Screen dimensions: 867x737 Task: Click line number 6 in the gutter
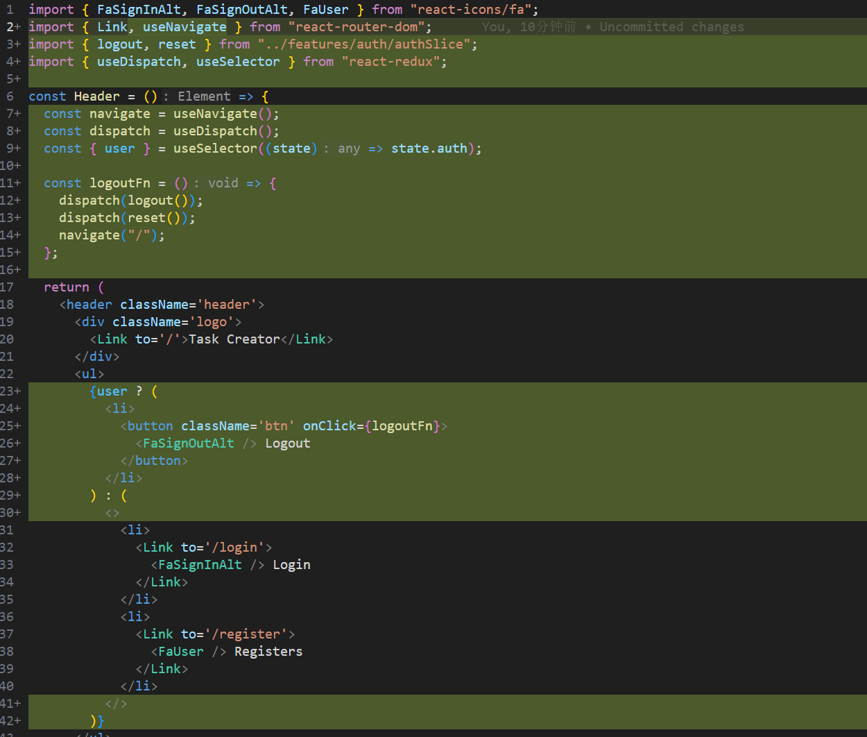point(10,96)
